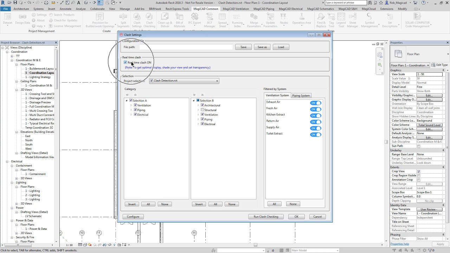Viewport: 450px width, 253px height.
Task: Switch to the Piping System tab
Action: [301, 96]
